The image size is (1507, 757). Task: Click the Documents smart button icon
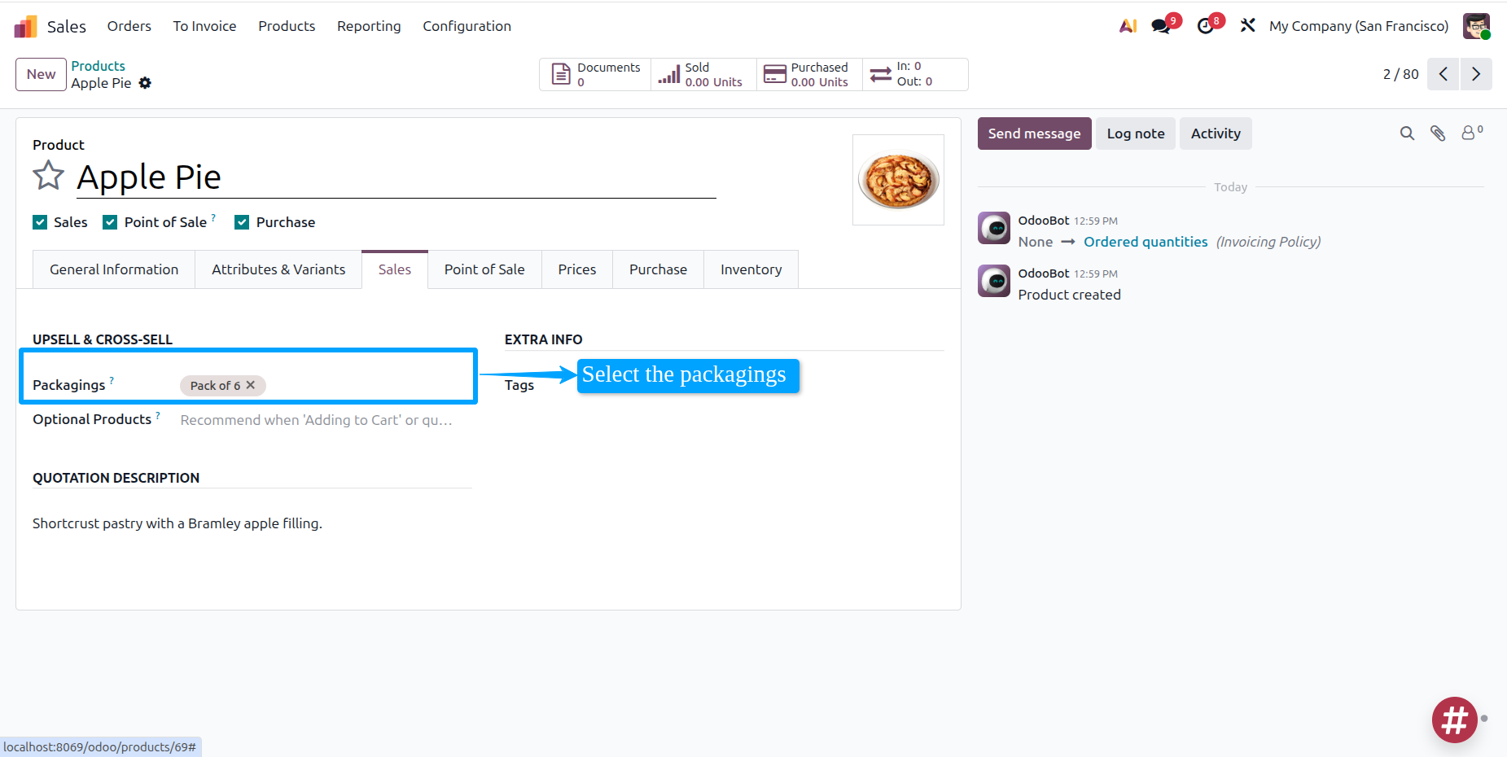[x=560, y=73]
